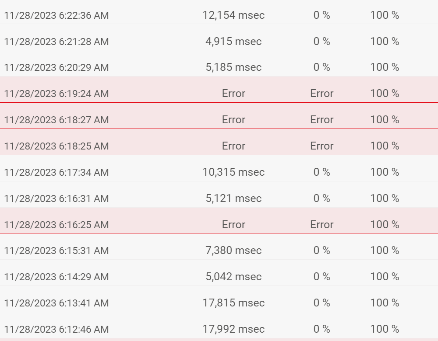The height and width of the screenshot is (341, 438).
Task: Click the 7,380 msec result
Action: click(233, 251)
